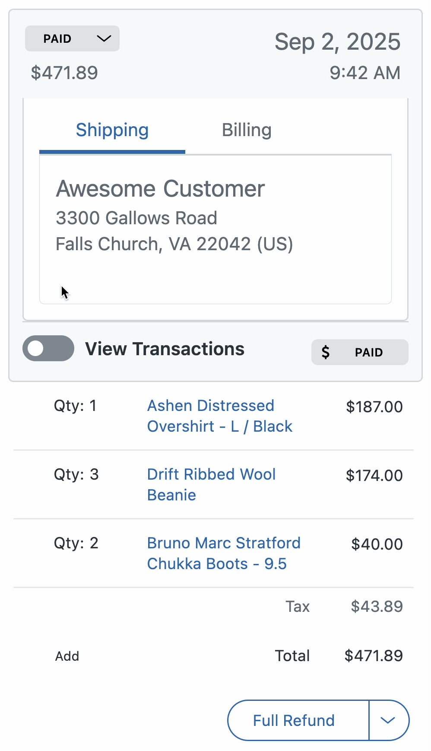This screenshot has width=431, height=751.
Task: Open the PAID order status dropdown
Action: point(72,38)
